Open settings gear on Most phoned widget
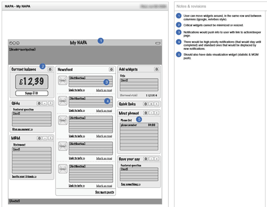 click(x=146, y=113)
